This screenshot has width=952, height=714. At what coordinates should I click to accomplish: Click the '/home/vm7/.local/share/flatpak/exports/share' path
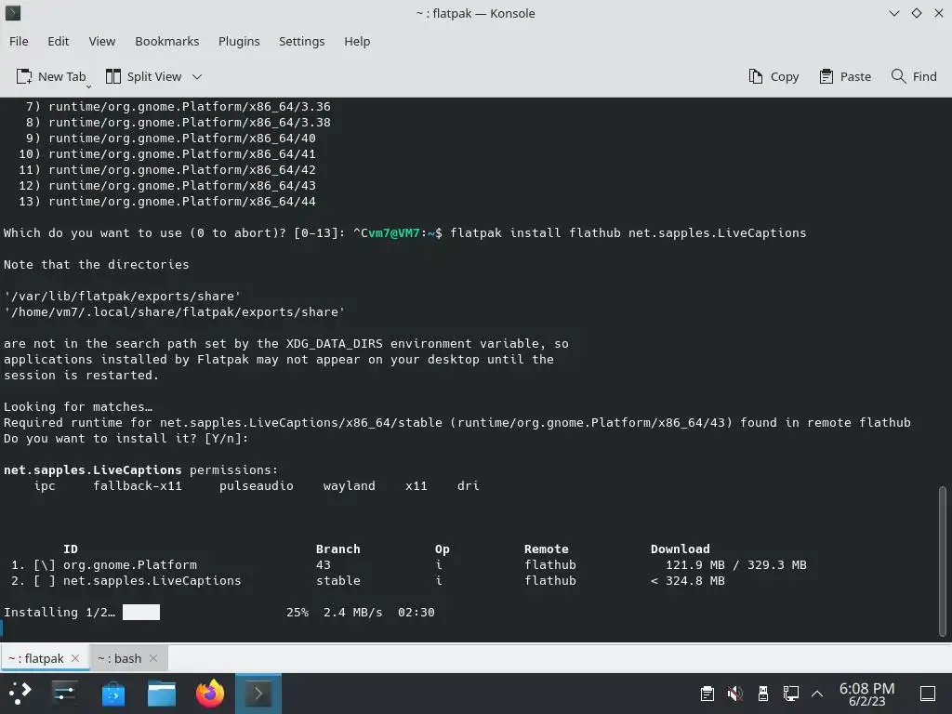174,312
